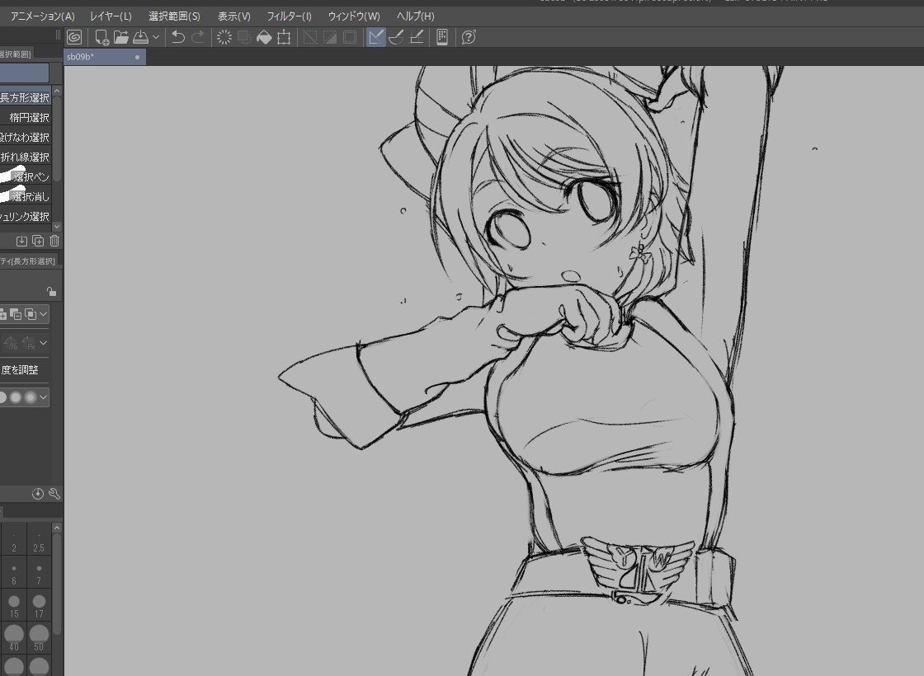Open the レイヤー(L) menu

[x=111, y=16]
